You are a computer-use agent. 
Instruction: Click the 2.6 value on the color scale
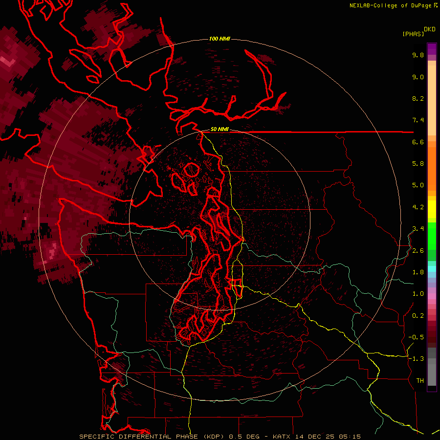coord(418,251)
